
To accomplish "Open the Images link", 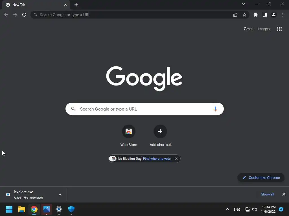I will coord(263,29).
